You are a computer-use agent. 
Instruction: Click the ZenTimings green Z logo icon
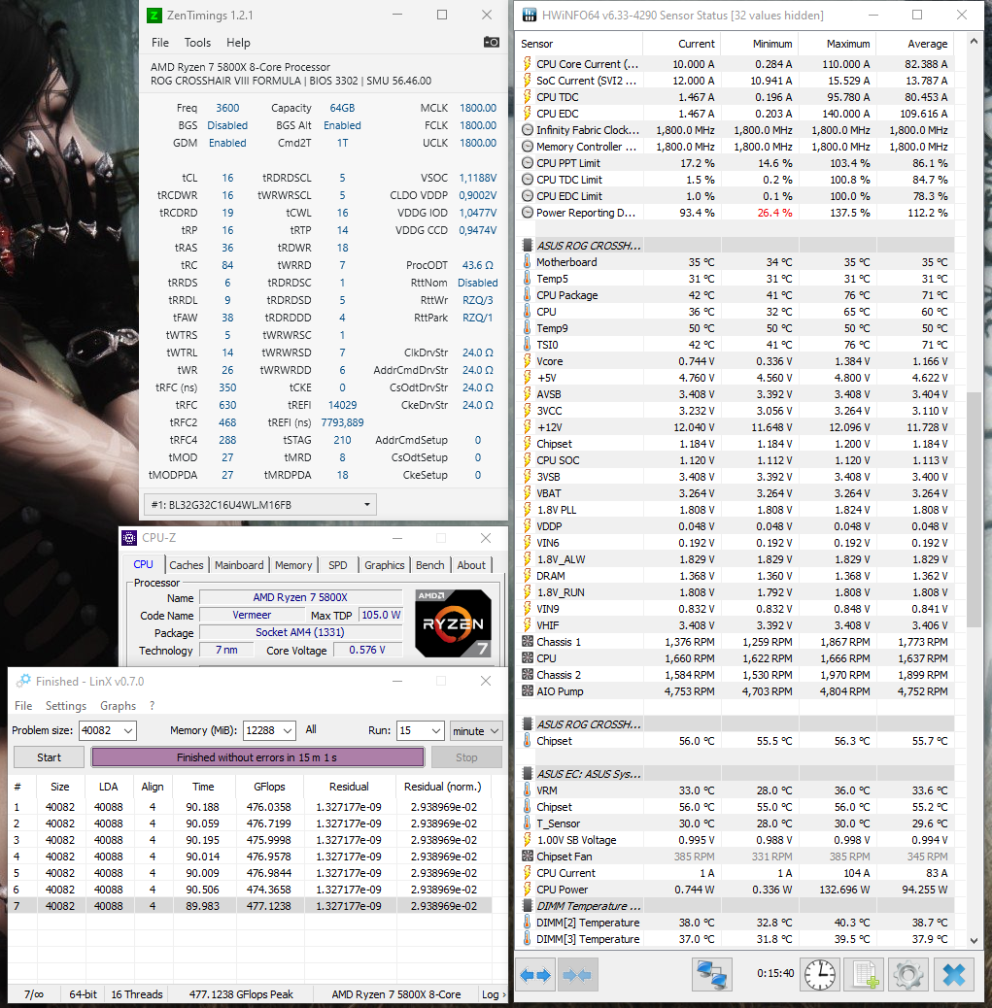[154, 15]
